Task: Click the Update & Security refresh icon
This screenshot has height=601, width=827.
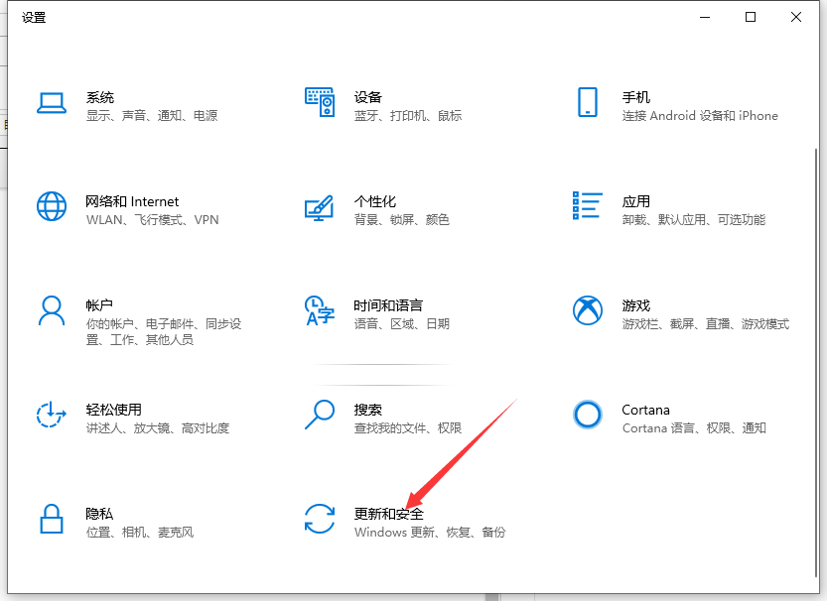Action: tap(320, 519)
